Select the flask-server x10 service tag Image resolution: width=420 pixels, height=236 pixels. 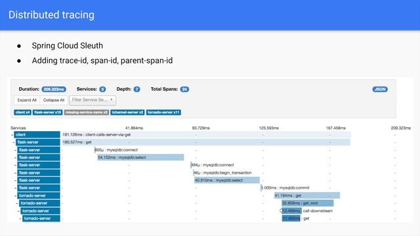[x=48, y=112]
